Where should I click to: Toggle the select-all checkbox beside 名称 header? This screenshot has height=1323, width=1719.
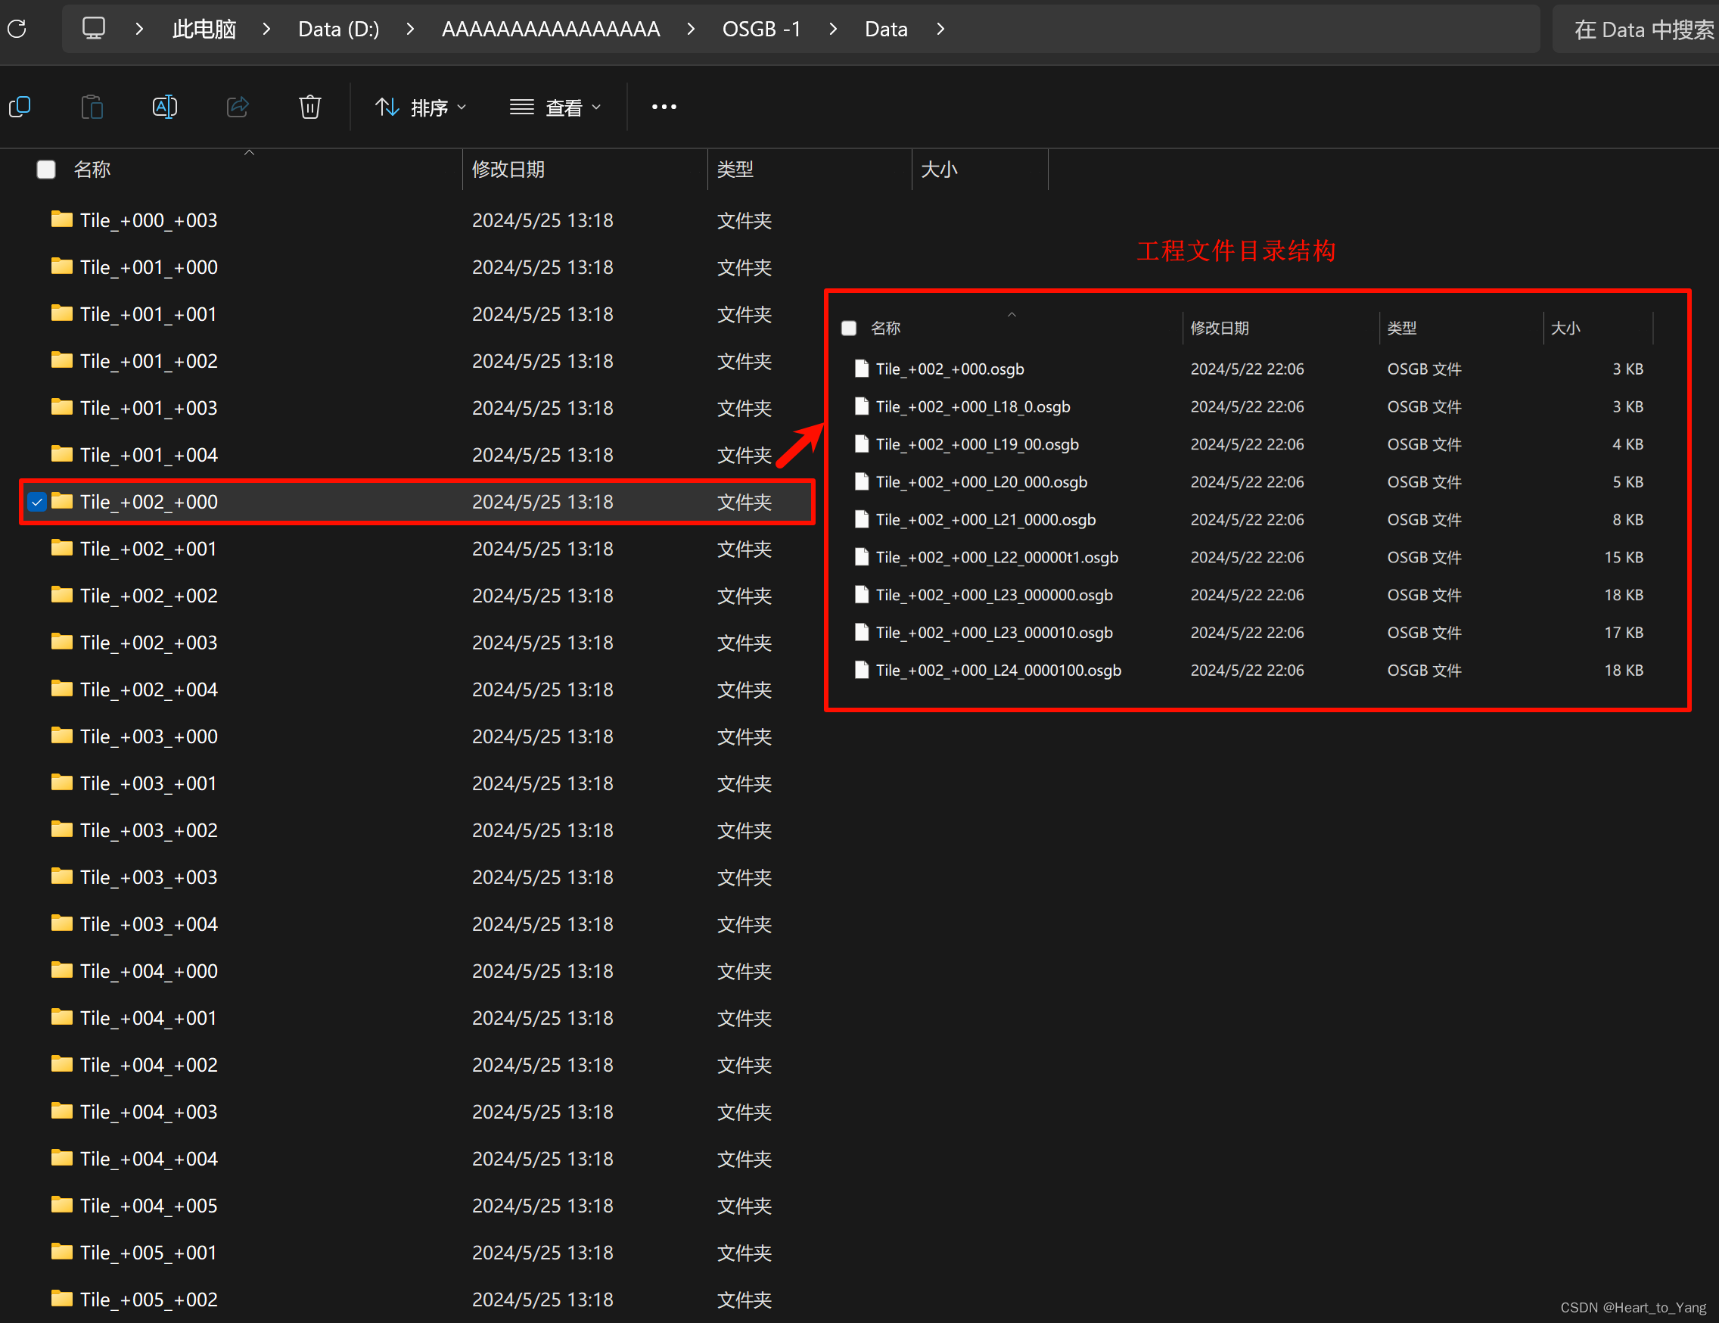pos(46,170)
